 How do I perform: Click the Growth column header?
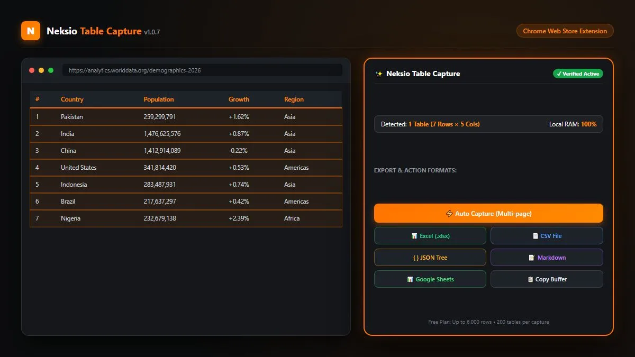[239, 99]
